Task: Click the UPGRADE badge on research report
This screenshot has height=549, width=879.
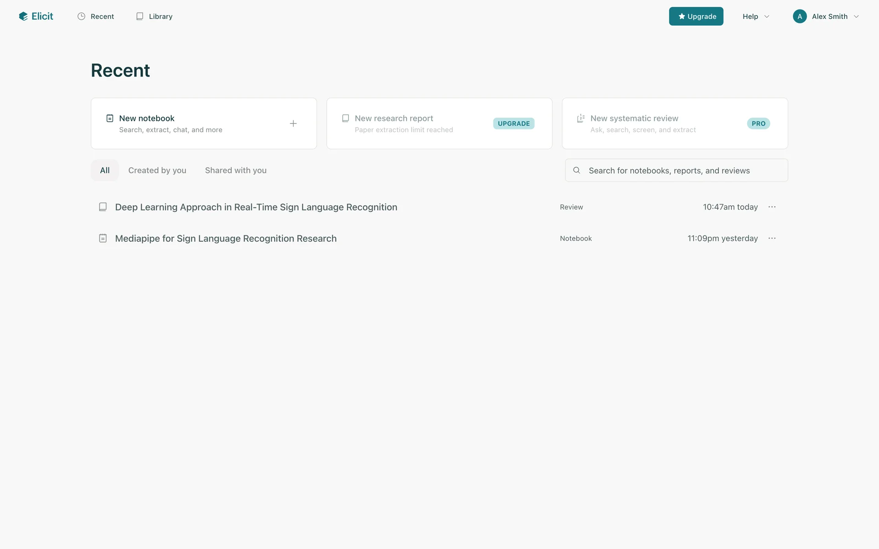Action: [514, 124]
